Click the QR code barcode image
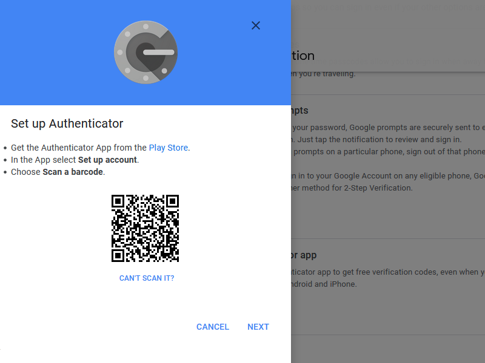Screen dimensions: 485x363 (145, 228)
